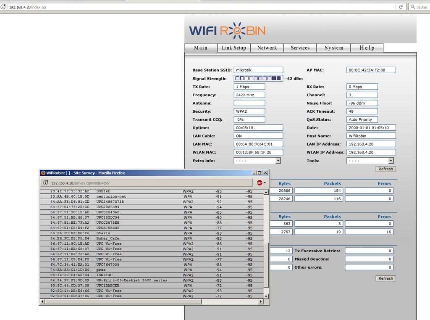Click the Site Survey scroll down arrow
The image size is (430, 320).
(x=266, y=296)
